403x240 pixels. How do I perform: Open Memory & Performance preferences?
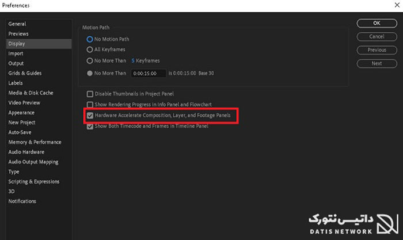(x=35, y=142)
